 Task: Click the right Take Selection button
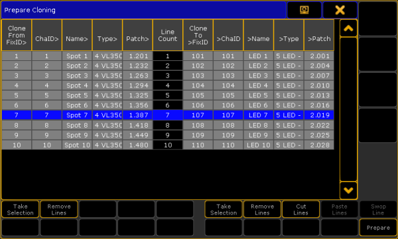[x=224, y=209]
